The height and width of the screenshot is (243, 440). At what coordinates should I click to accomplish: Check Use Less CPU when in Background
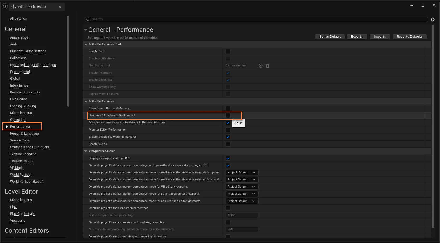(228, 116)
